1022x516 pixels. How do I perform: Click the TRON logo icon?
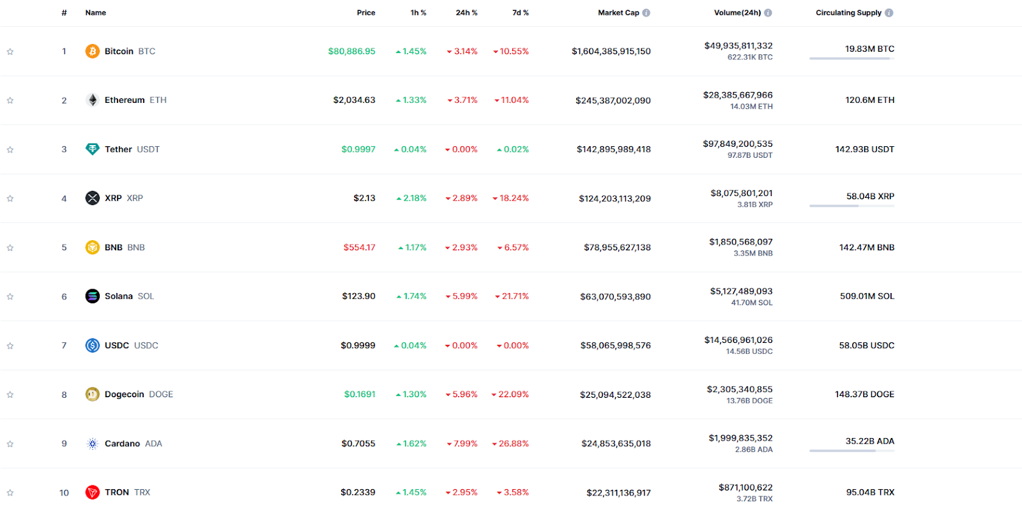click(x=93, y=492)
